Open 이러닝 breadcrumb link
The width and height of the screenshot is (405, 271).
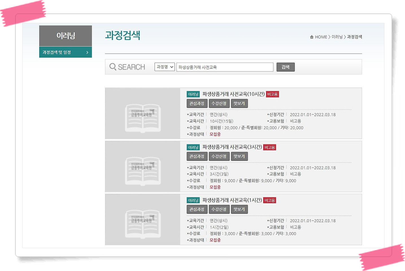click(337, 37)
